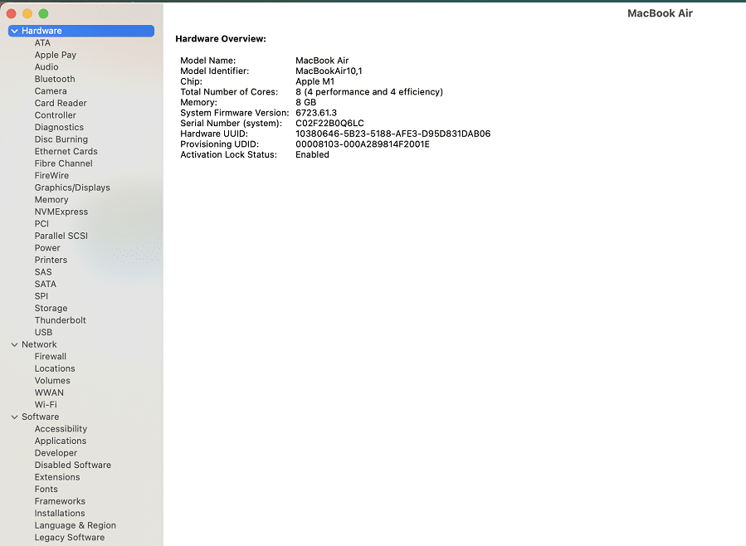Click the Serial Number value C02F22B0Q6LC
Viewport: 746px width, 546px height.
tap(329, 124)
